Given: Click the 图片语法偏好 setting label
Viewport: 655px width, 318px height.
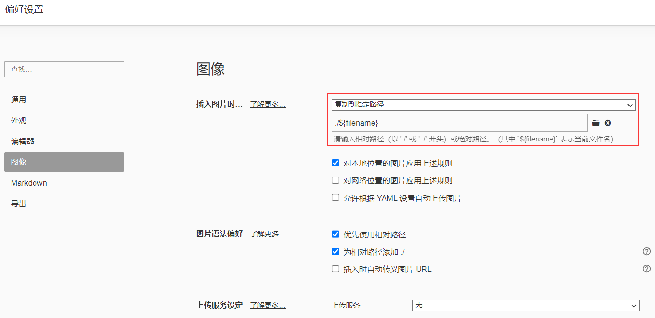Looking at the screenshot, I should coord(220,234).
